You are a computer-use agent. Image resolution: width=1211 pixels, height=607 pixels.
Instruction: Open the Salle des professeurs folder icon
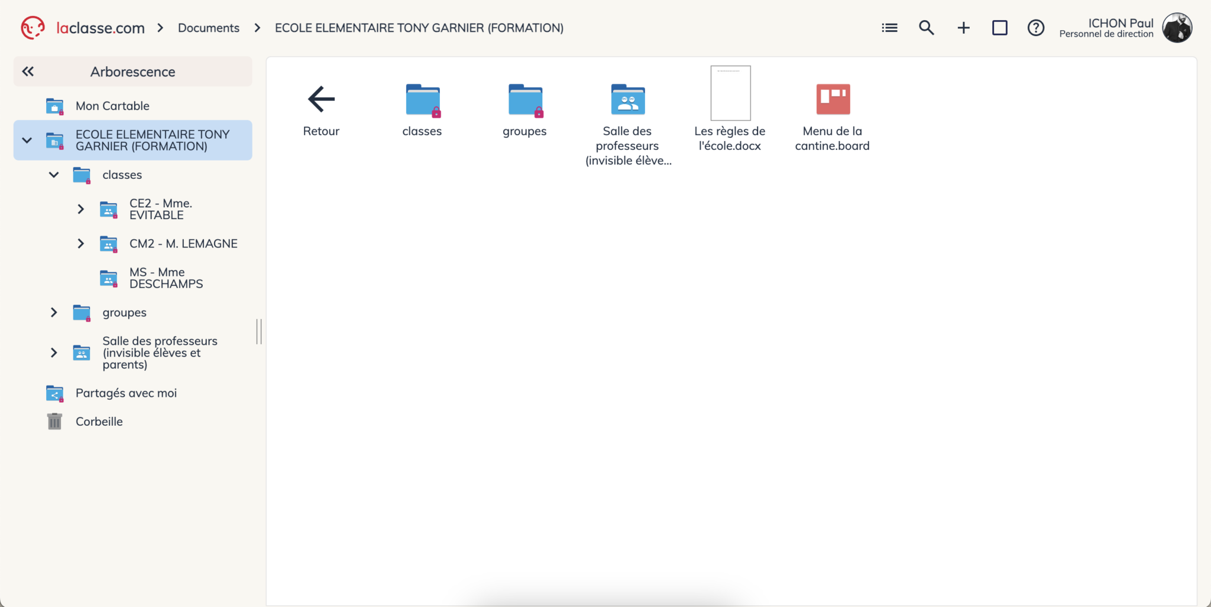[x=627, y=99]
